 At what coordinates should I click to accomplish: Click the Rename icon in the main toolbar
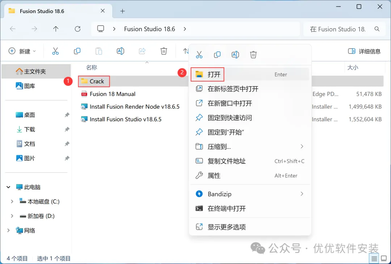121,51
